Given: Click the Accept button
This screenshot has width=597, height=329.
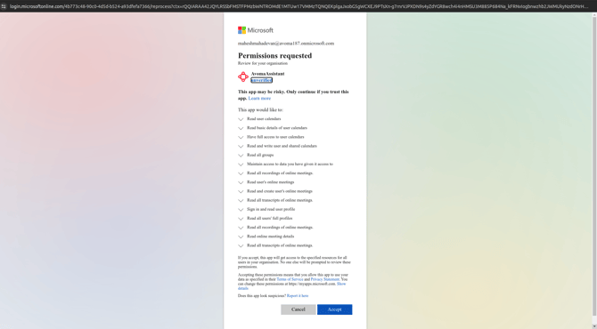Looking at the screenshot, I should coord(335,309).
